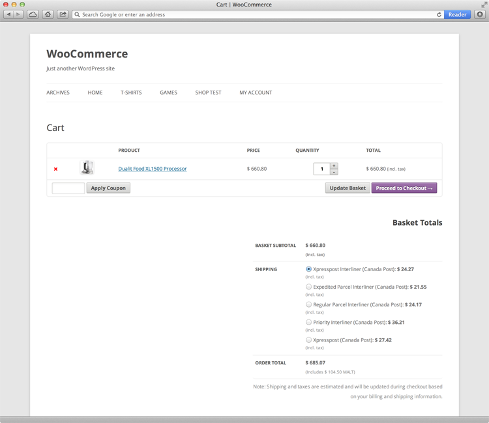The image size is (489, 423).
Task: Click the order total value $685.07
Action: (316, 363)
